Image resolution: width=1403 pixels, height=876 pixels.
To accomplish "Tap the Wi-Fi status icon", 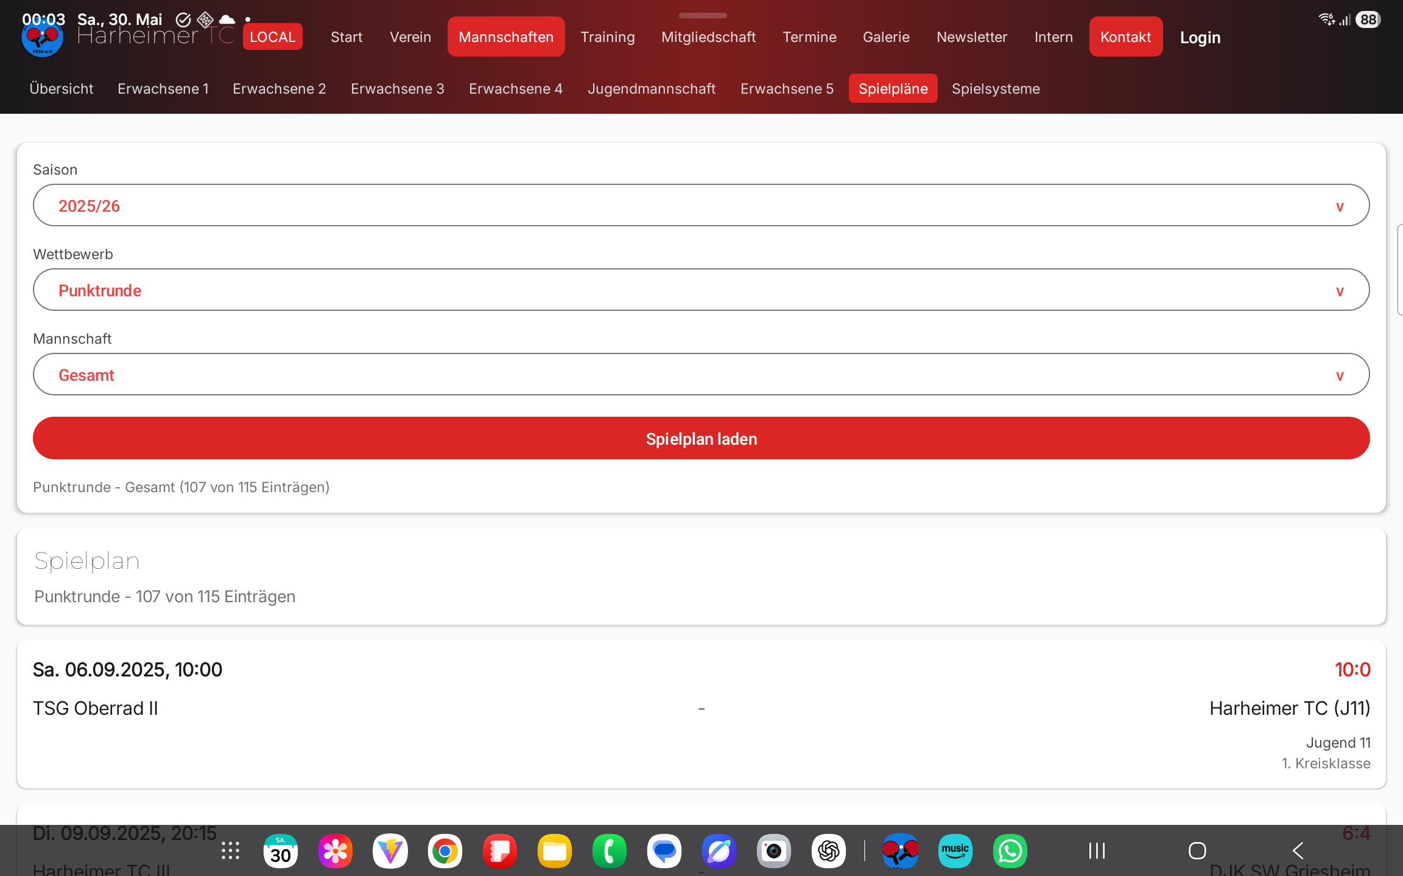I will [1326, 19].
